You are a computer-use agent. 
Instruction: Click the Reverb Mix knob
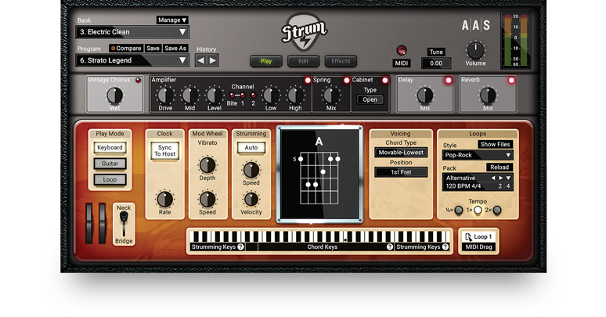point(488,95)
